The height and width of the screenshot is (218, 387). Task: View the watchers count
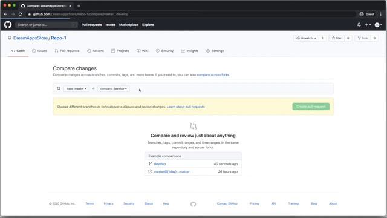(322, 38)
